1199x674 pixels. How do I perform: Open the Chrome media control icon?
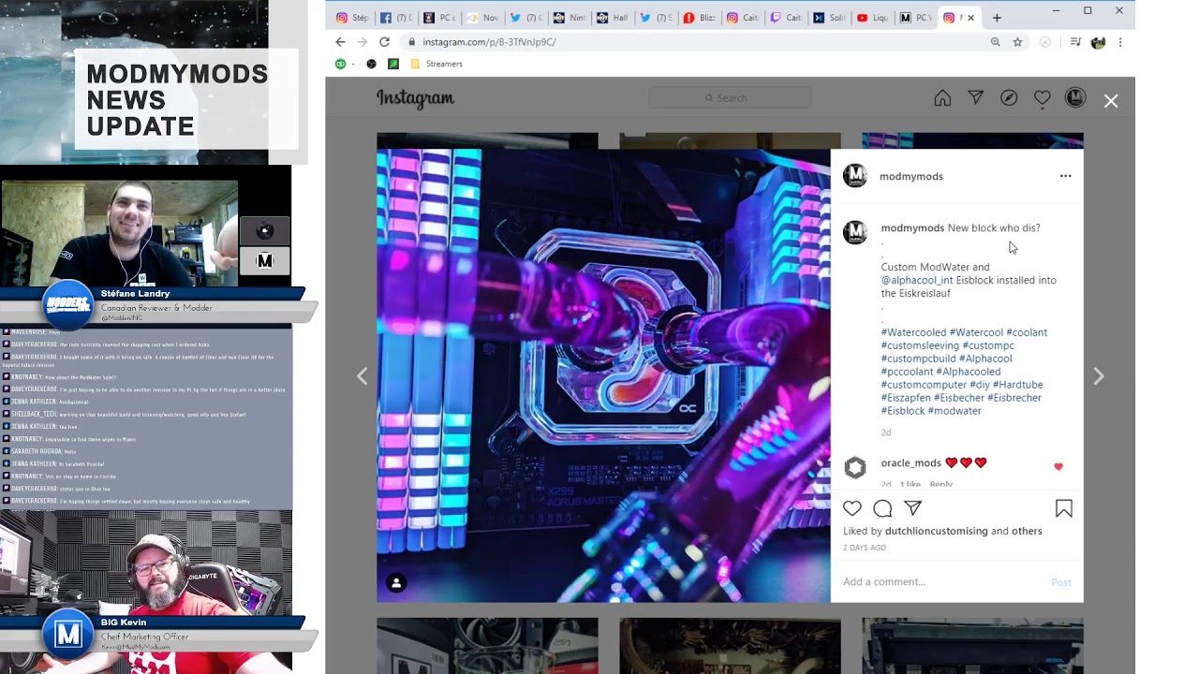1075,42
